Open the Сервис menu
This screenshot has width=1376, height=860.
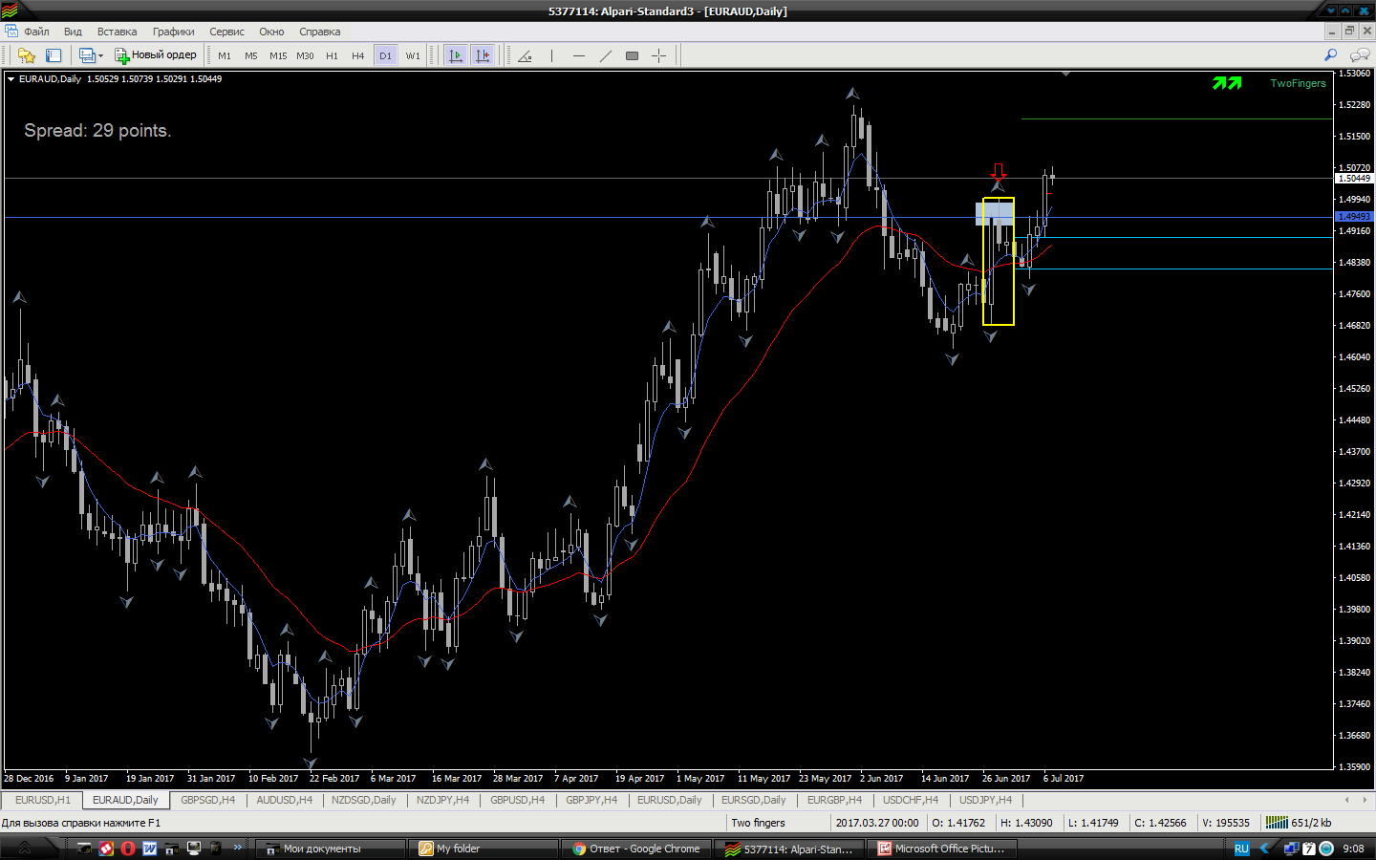(226, 32)
